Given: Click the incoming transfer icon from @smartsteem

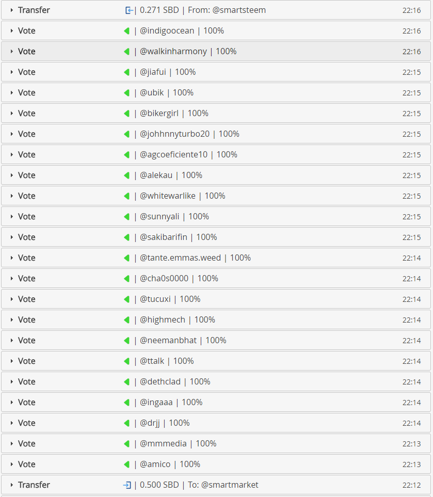Looking at the screenshot, I should (129, 10).
